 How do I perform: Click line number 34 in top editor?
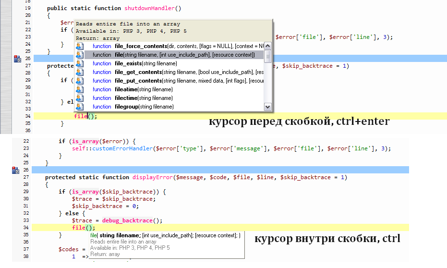click(x=28, y=116)
